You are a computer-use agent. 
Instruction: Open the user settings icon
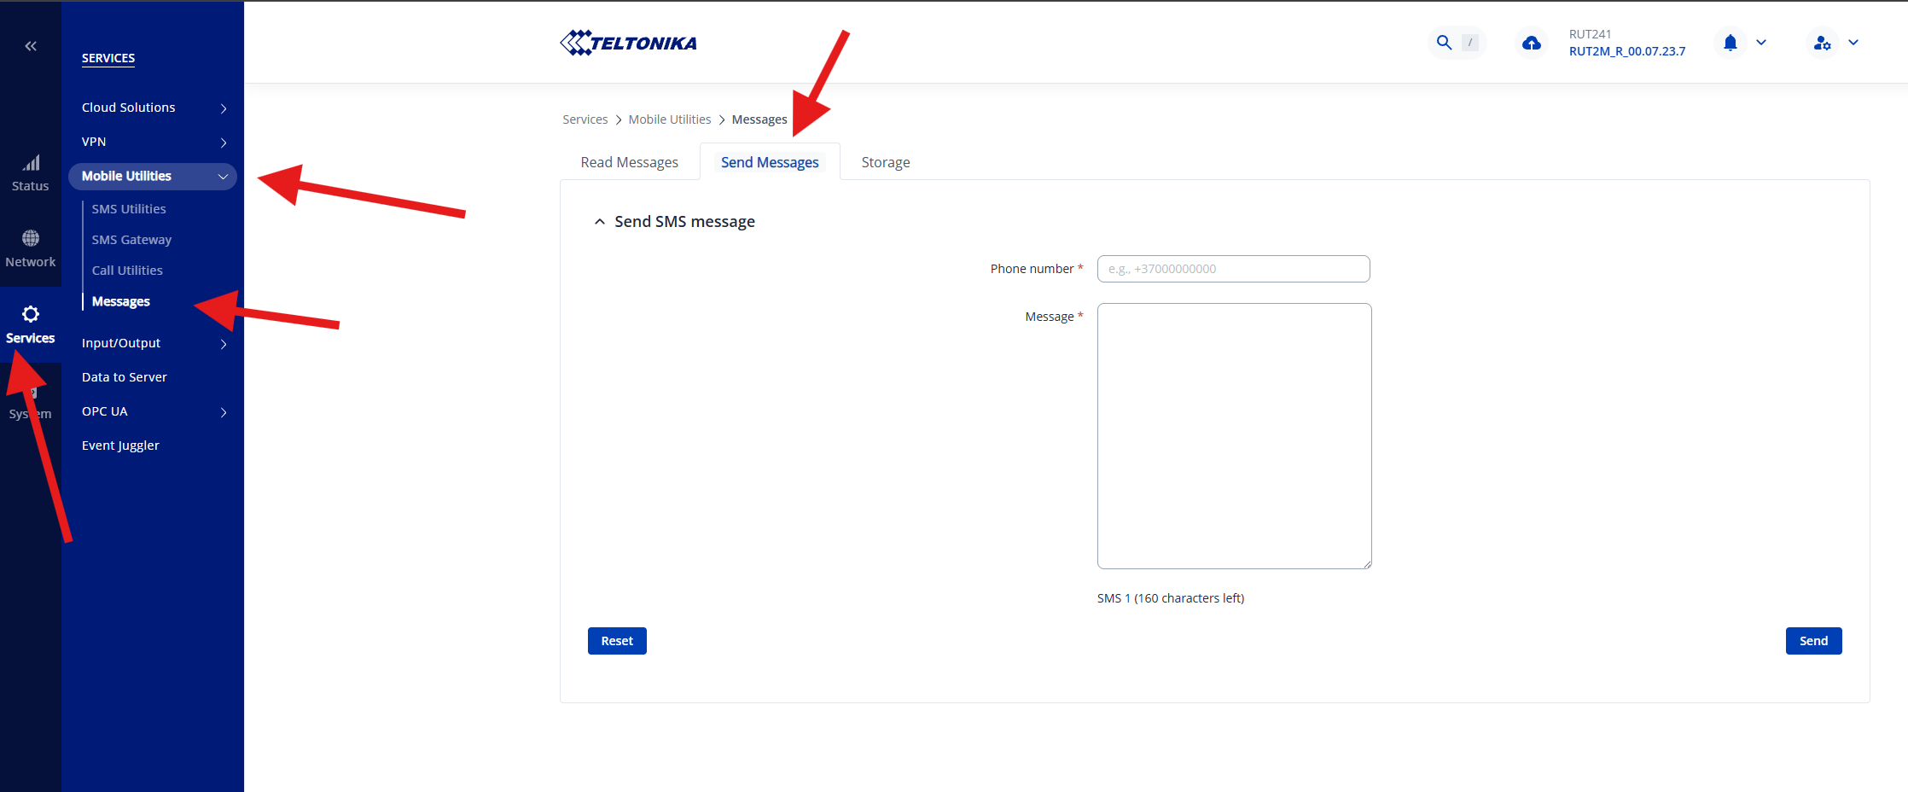pos(1823,43)
